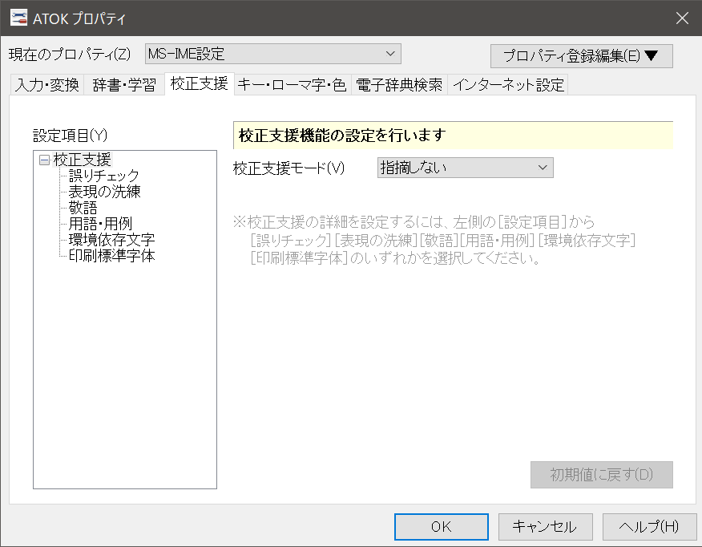The image size is (702, 547).
Task: Open the プロパティ登録編集(E) menu button
Action: pyautogui.click(x=581, y=56)
